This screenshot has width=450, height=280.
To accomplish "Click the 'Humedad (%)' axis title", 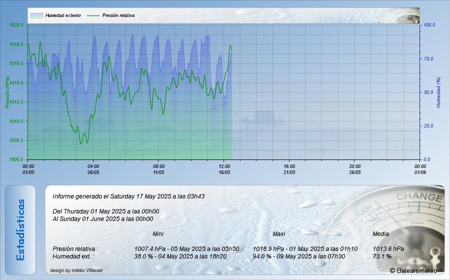I will [438, 92].
